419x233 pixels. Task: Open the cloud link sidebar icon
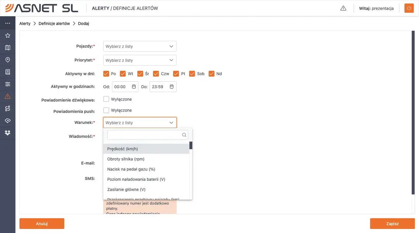pos(7,120)
